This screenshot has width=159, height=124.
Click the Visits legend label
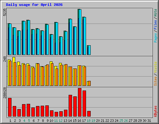tap(156, 67)
